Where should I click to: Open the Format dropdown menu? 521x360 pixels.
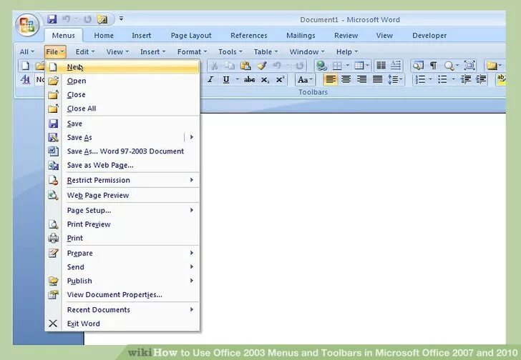(192, 51)
